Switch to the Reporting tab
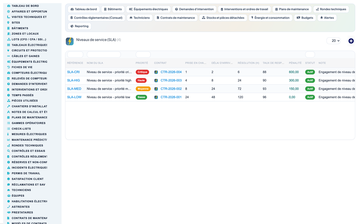 (x=79, y=26)
